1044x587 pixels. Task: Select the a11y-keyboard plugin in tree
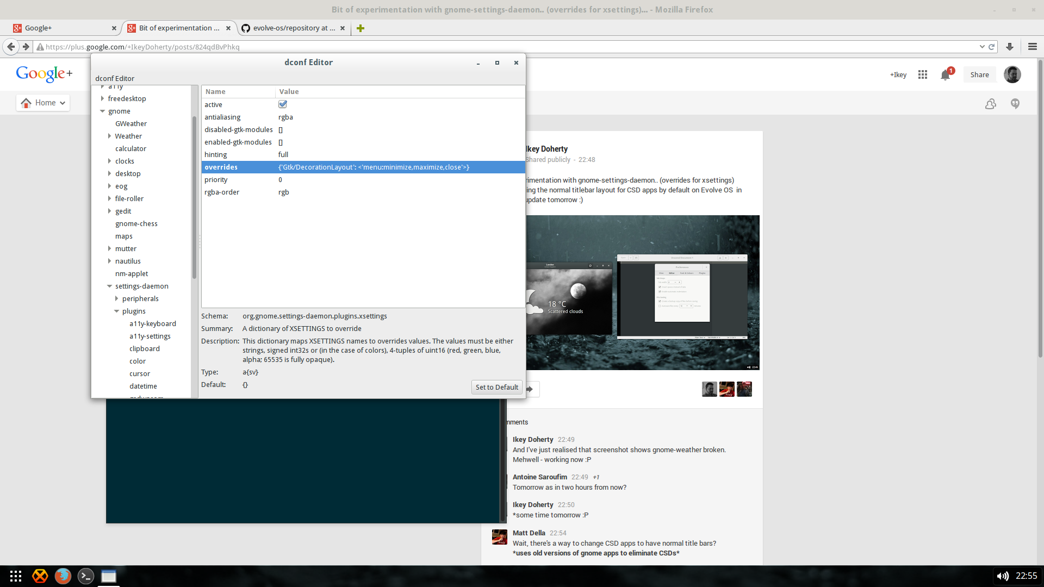pos(152,323)
